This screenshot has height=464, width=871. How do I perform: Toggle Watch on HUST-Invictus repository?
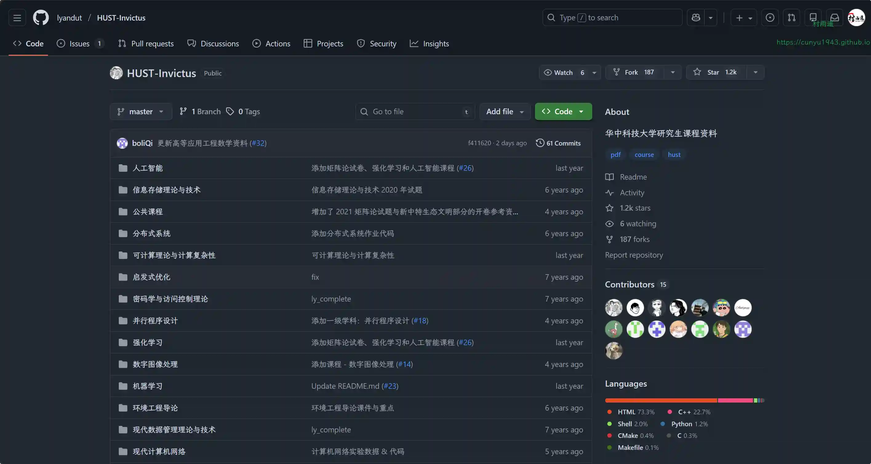click(x=563, y=72)
